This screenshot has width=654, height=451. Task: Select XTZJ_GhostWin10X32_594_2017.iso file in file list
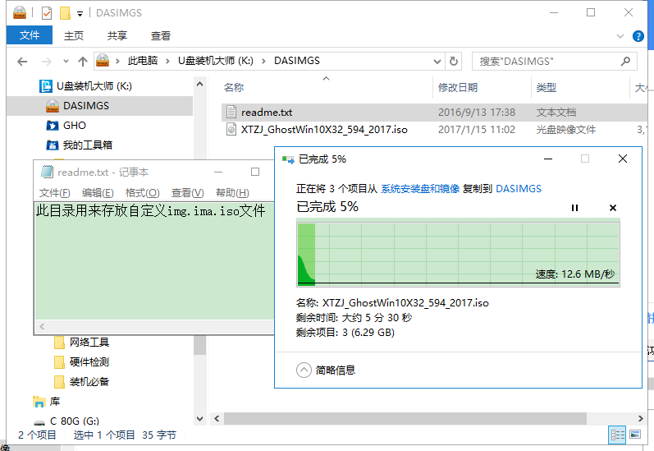click(x=324, y=130)
